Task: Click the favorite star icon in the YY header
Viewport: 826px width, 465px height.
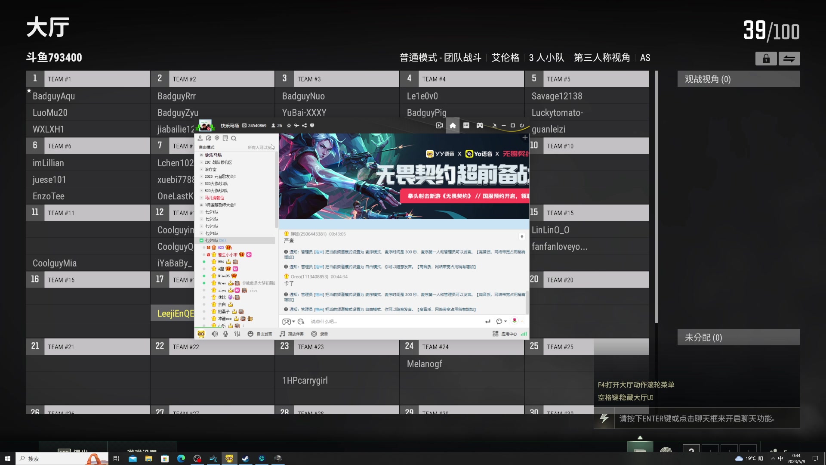Action: pyautogui.click(x=289, y=126)
